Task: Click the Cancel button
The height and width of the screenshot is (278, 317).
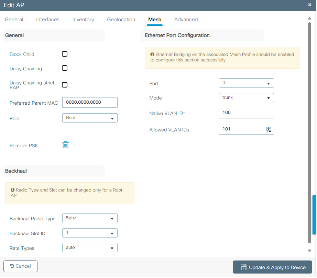Action: (20, 266)
